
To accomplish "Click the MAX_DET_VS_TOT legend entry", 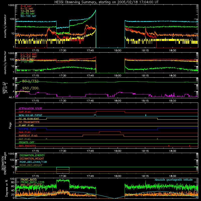I will 31,185.
